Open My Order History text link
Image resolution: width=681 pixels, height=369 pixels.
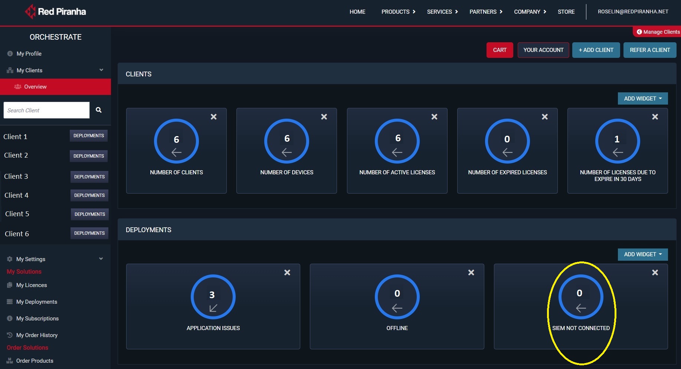[x=37, y=335]
